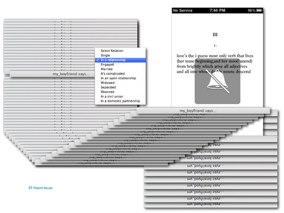Click the Report Abuse flag icon
The height and width of the screenshot is (213, 284).
tap(30, 188)
